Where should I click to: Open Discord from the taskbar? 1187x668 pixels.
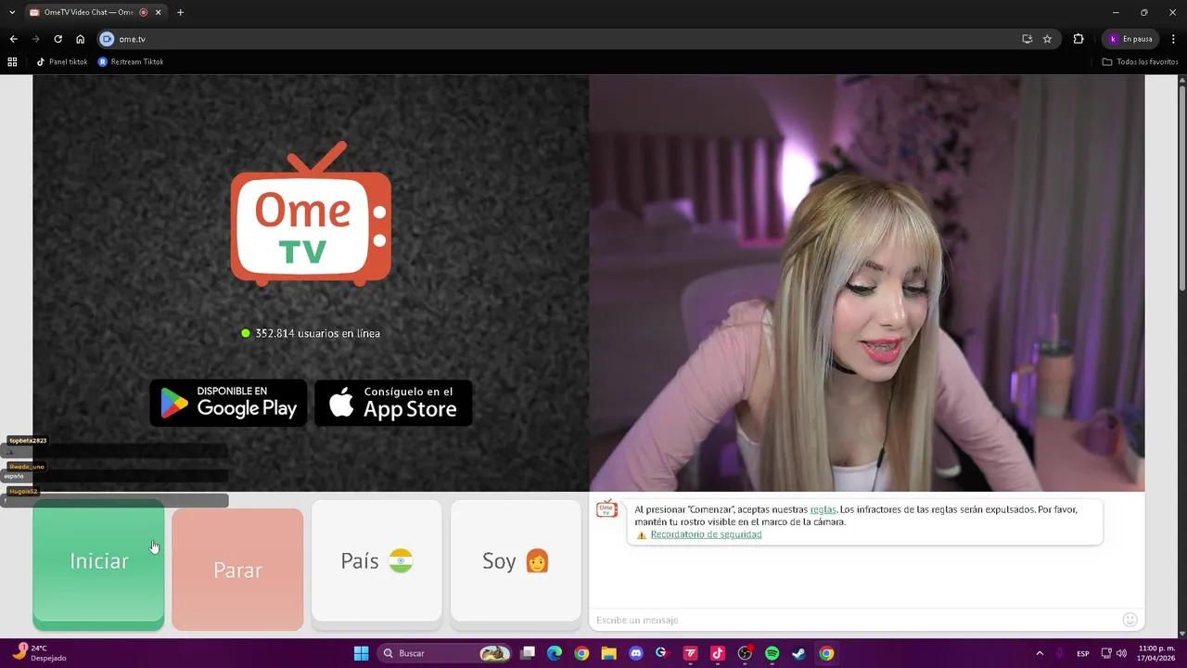pos(635,653)
